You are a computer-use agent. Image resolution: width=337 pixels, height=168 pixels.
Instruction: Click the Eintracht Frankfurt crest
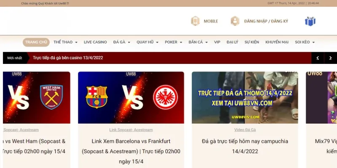click(165, 97)
